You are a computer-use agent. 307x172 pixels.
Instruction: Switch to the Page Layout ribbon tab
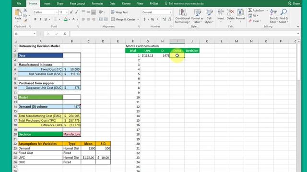click(x=77, y=3)
